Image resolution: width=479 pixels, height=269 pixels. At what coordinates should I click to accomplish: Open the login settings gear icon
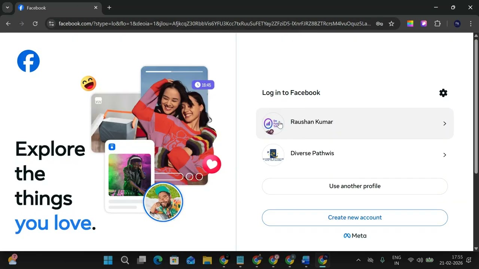(443, 93)
